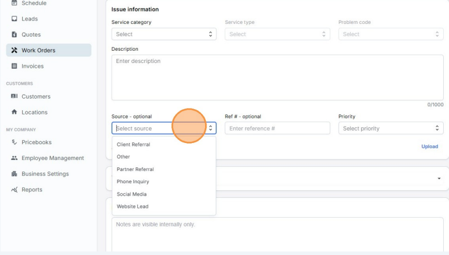Click the Work Orders tools icon
The image size is (449, 255).
14,50
